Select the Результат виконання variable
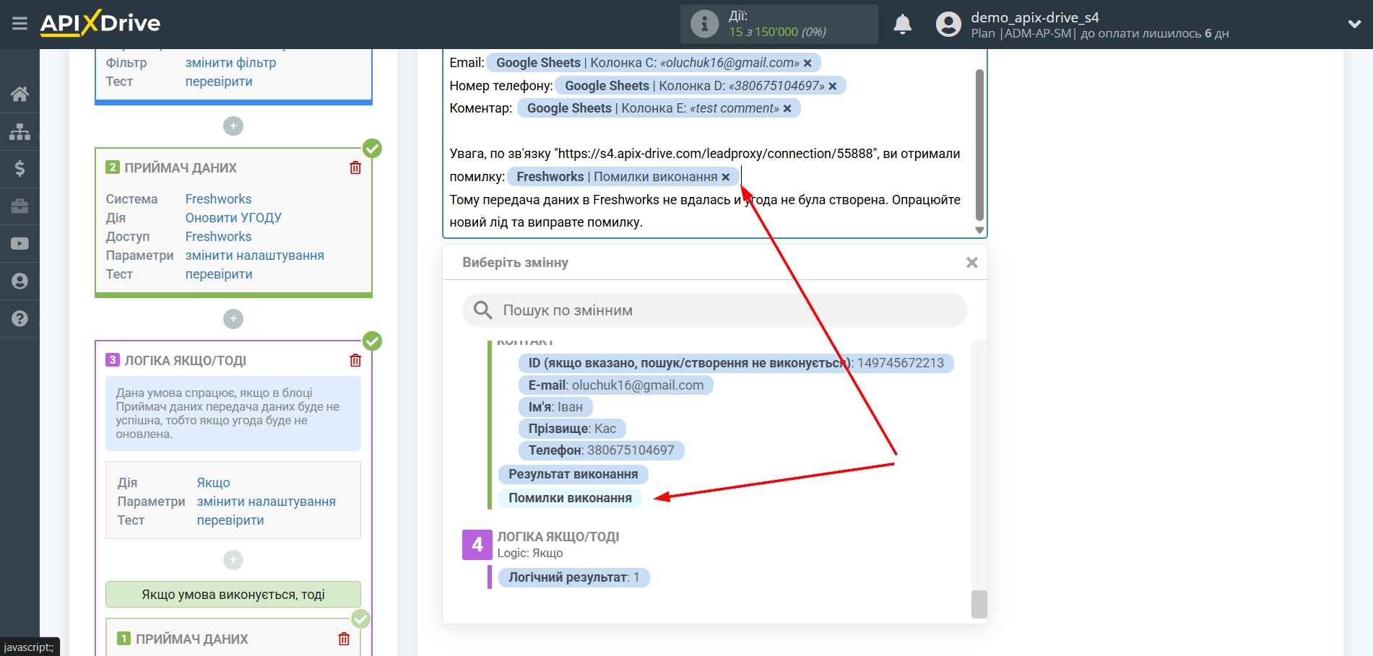This screenshot has height=656, width=1373. 573,474
